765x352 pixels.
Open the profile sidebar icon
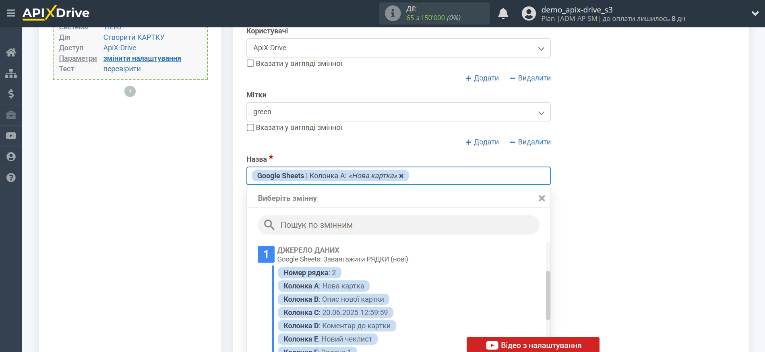click(11, 157)
